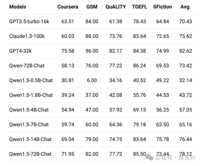Image resolution: width=202 pixels, height=166 pixels.
Task: Click the QuALITY column header
Action: 116,7
